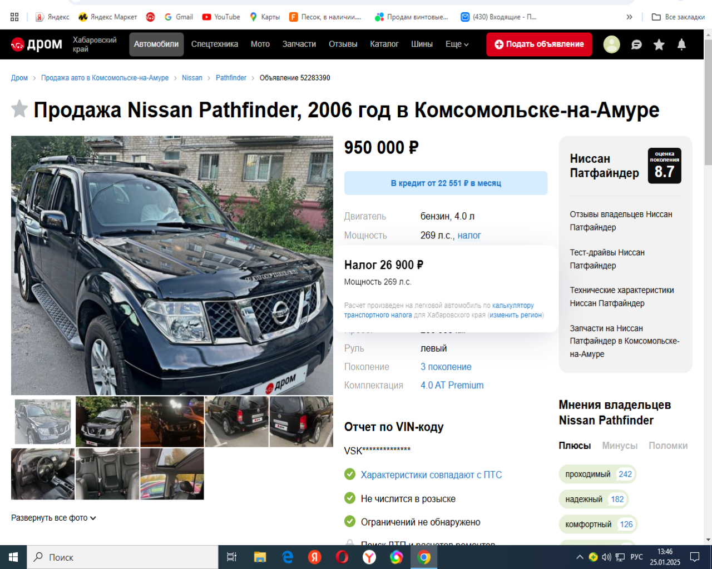Click the Windows taskbar search field
Image resolution: width=712 pixels, height=569 pixels.
coord(122,557)
